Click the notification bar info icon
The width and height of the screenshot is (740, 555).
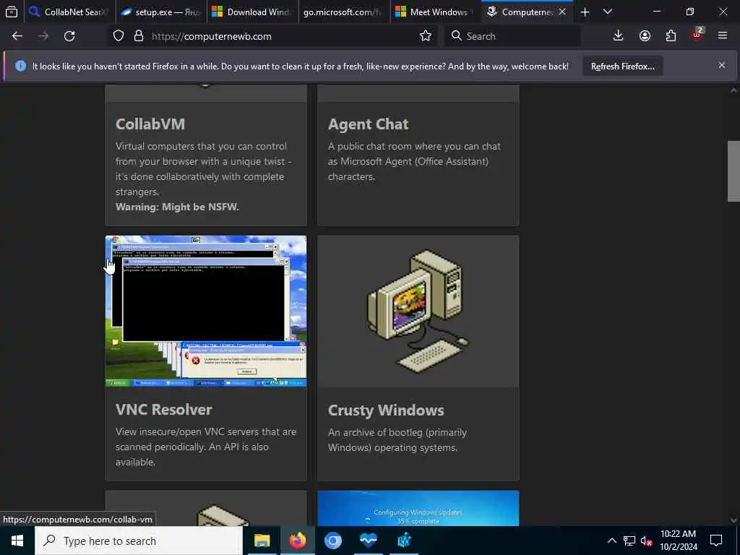[21, 66]
